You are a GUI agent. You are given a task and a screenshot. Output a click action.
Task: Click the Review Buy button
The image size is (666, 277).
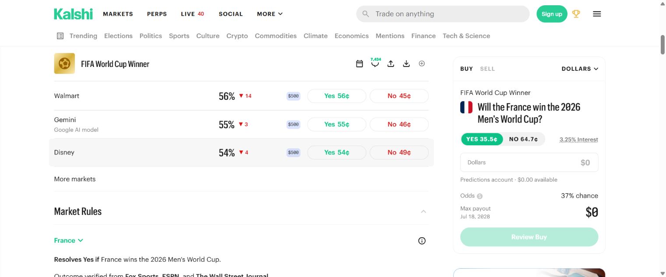click(529, 237)
